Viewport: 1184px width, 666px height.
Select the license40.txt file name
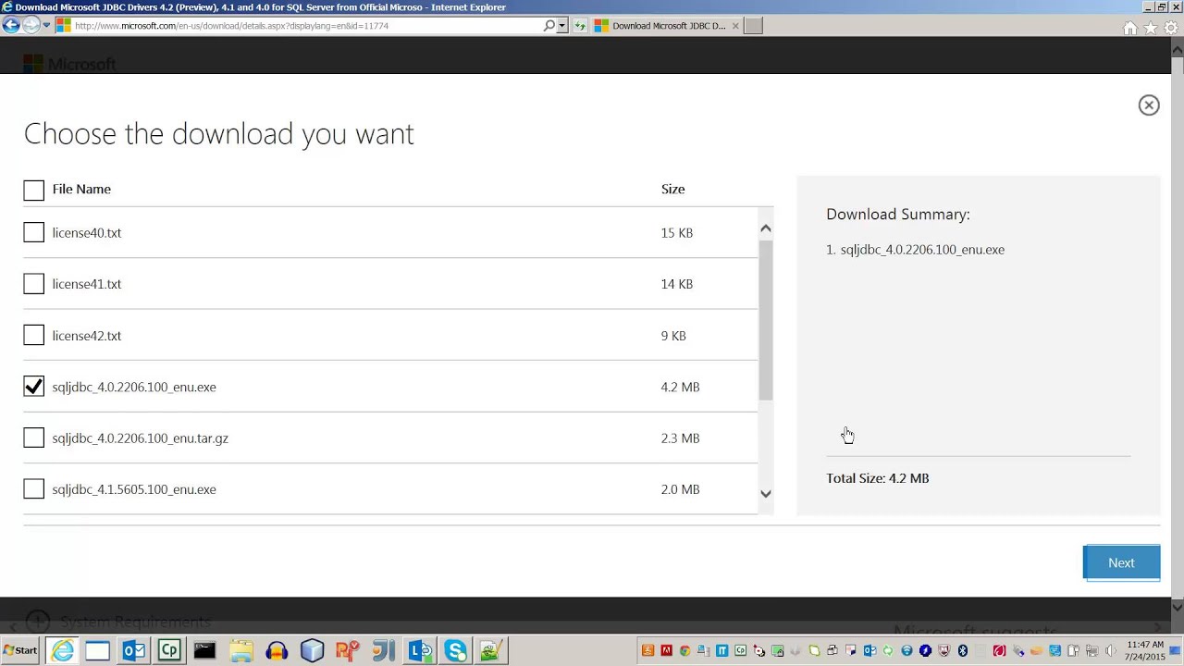(x=87, y=233)
